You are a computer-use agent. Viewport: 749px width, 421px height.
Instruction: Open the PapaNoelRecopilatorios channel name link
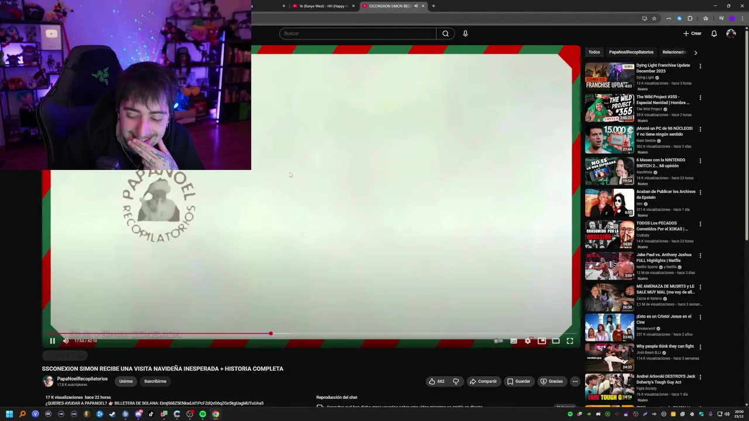[83, 379]
